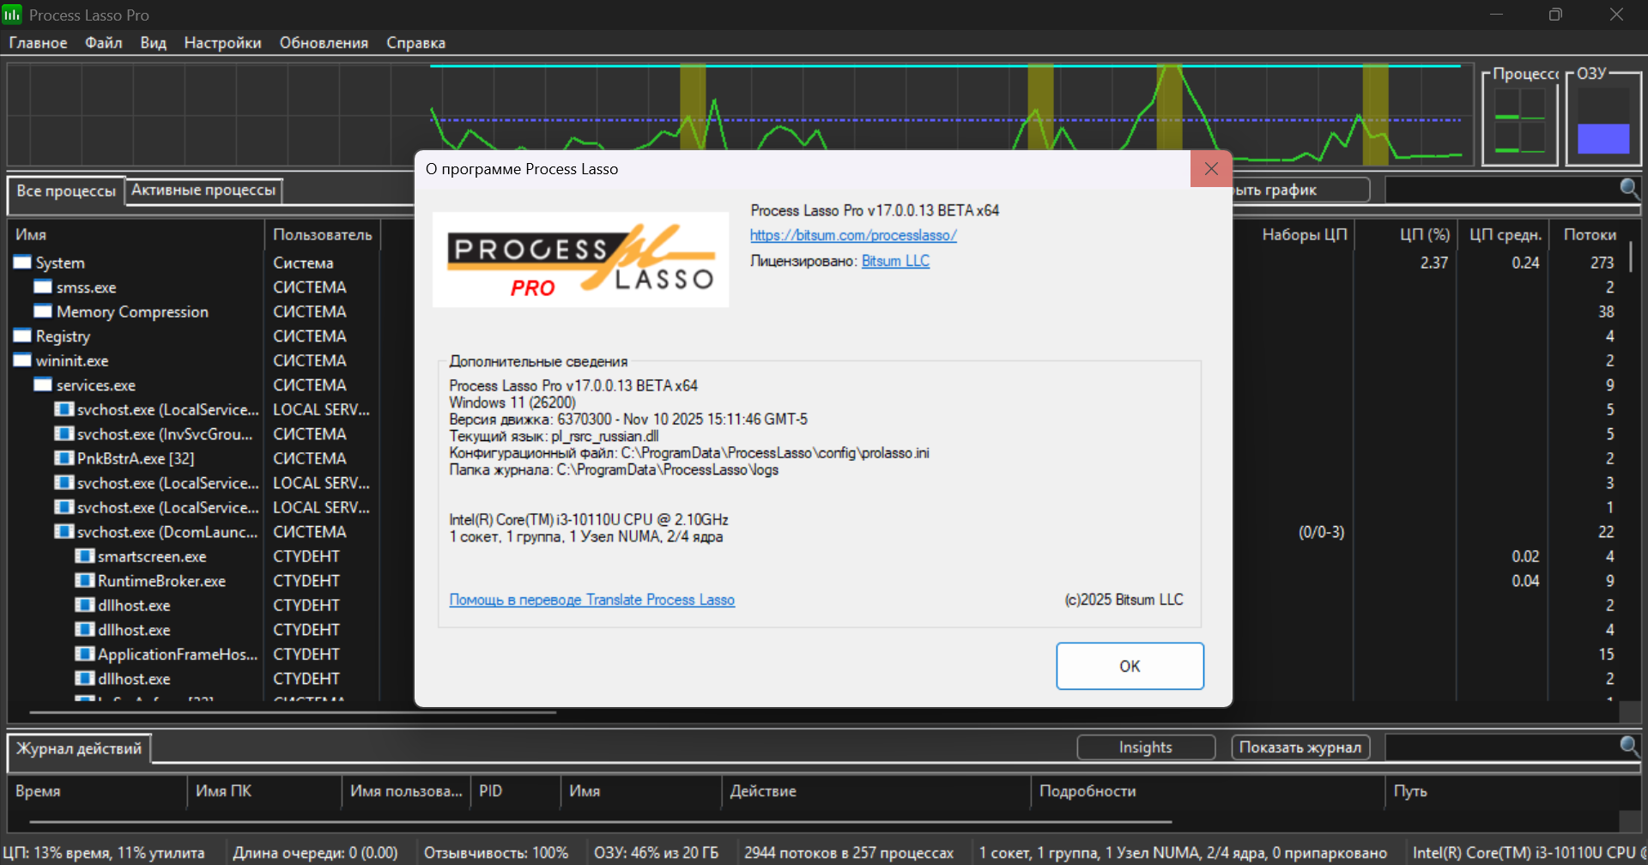1648x865 pixels.
Task: Click the Действие log column header
Action: [x=876, y=790]
